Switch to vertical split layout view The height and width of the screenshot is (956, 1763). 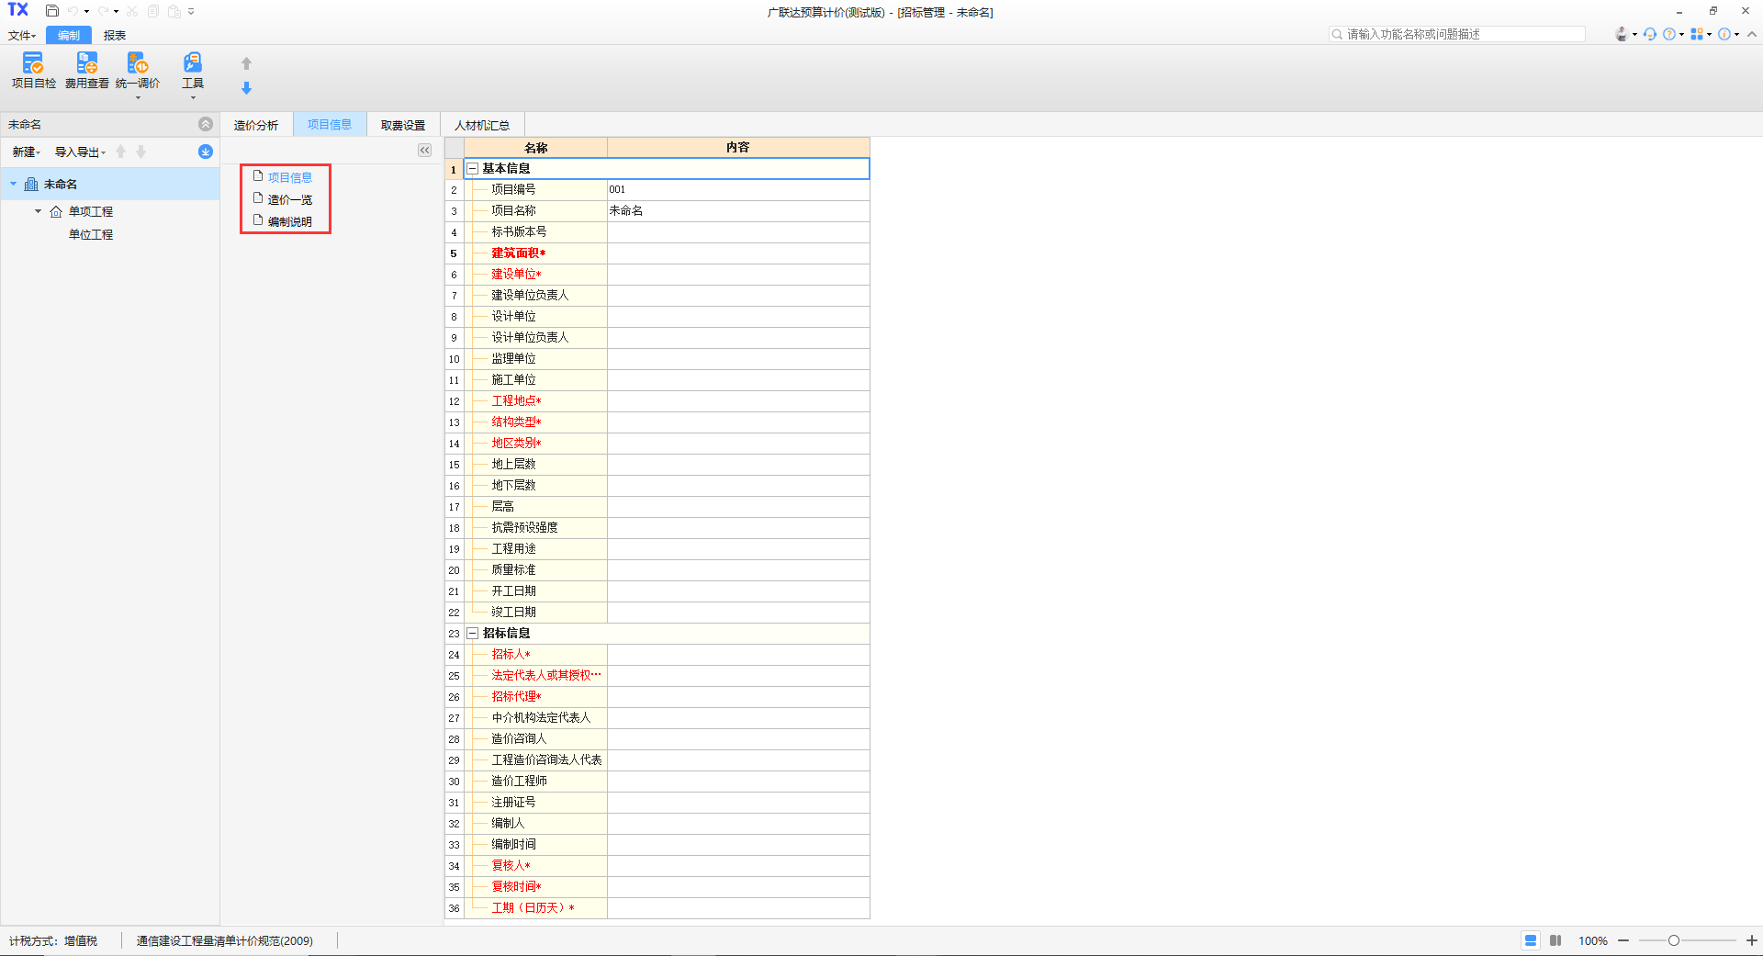pos(1555,940)
